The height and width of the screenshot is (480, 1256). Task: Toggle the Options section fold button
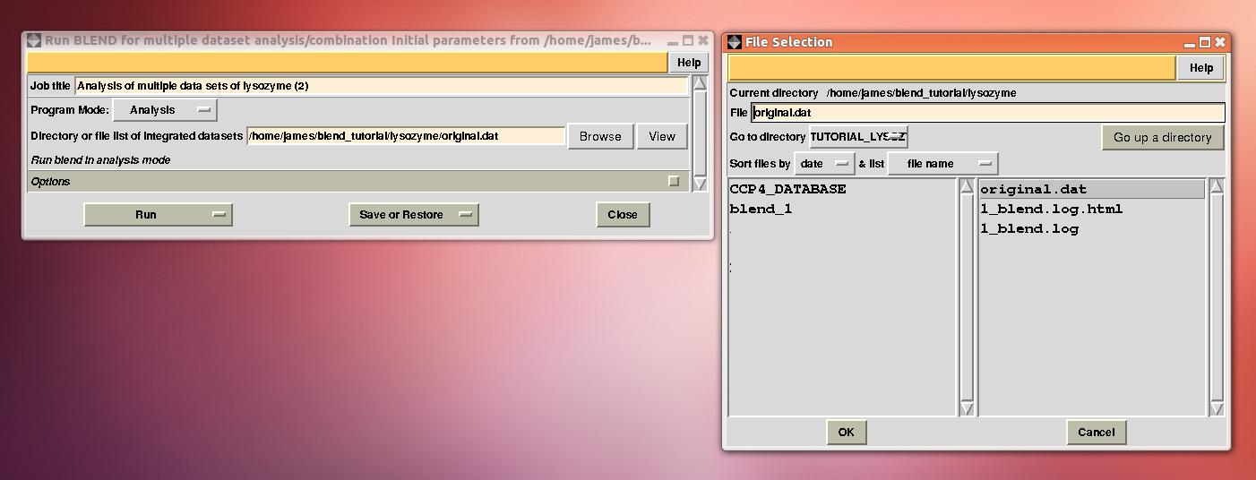pos(674,181)
